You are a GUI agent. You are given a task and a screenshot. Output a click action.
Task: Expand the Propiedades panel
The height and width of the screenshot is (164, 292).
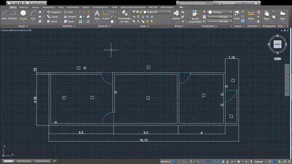pyautogui.click(x=209, y=26)
